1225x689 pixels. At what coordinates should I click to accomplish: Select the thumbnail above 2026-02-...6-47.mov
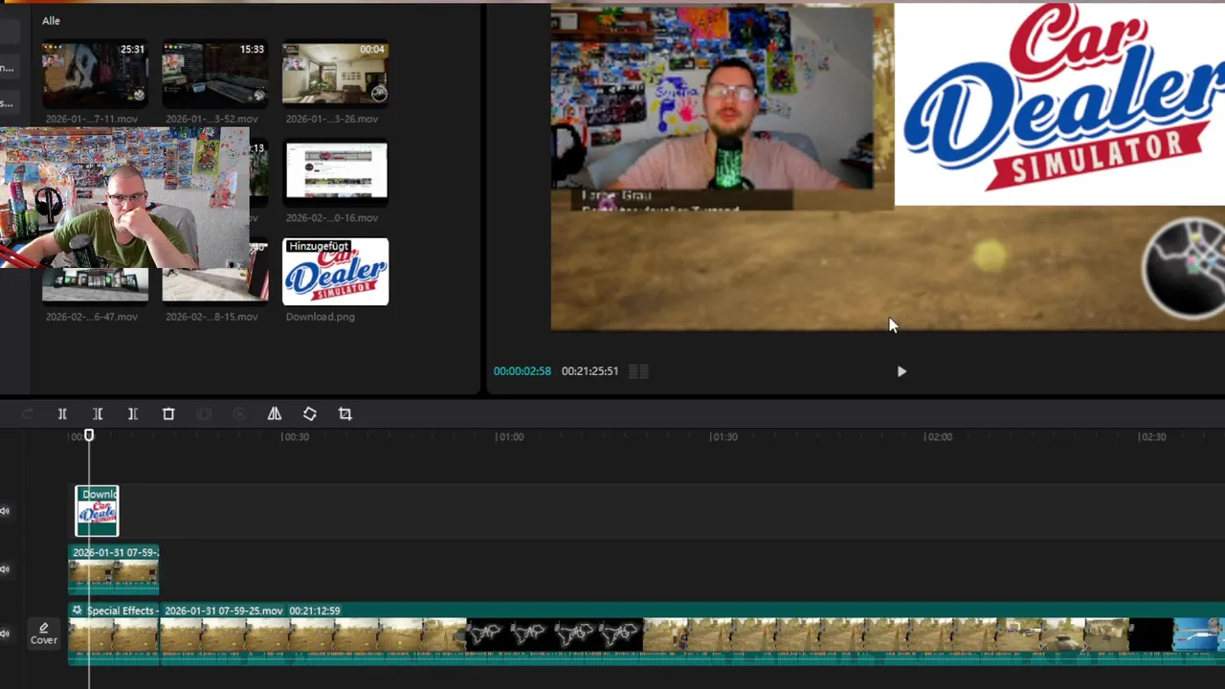pos(95,285)
